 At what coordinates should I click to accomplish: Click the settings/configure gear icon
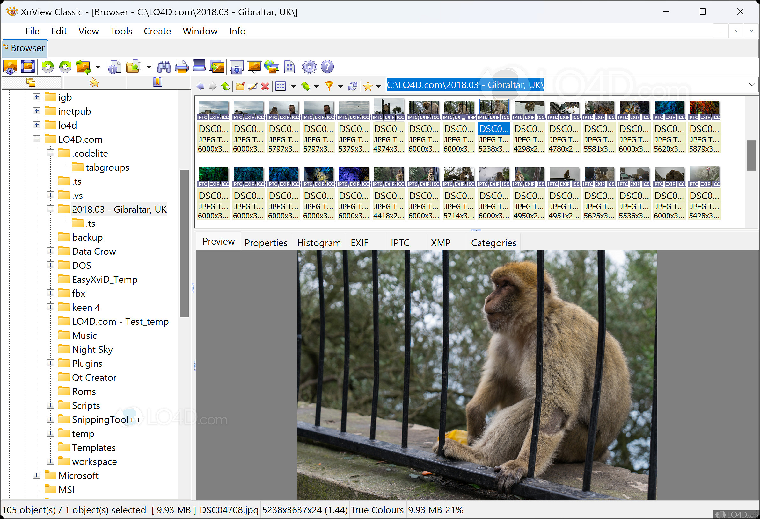click(311, 67)
